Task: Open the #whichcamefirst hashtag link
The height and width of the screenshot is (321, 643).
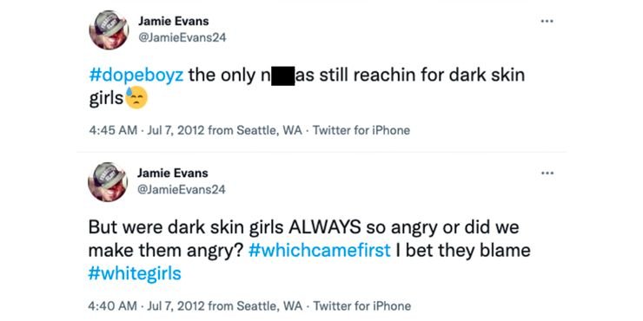Action: (320, 250)
